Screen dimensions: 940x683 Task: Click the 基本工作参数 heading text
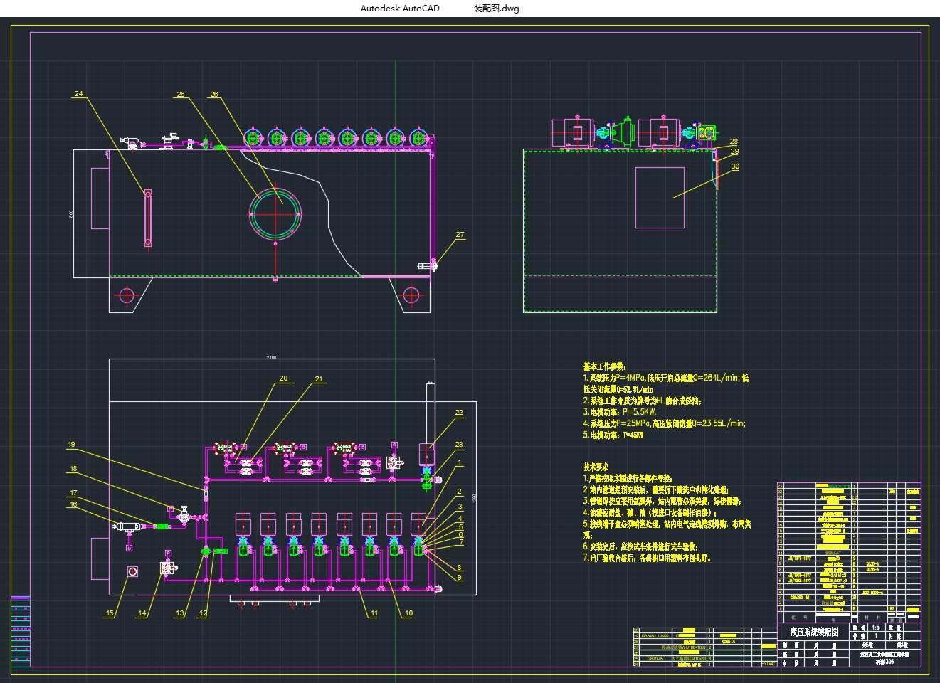pos(605,366)
